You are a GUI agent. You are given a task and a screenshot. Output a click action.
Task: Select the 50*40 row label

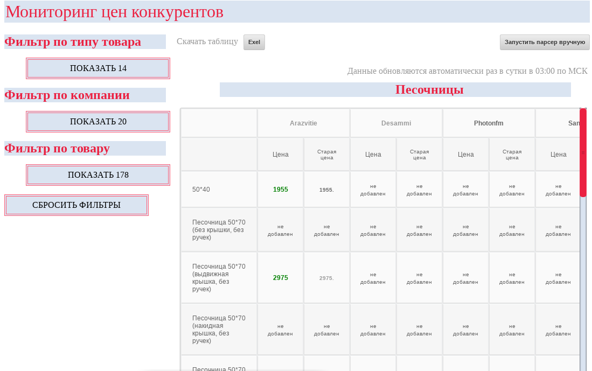click(201, 190)
